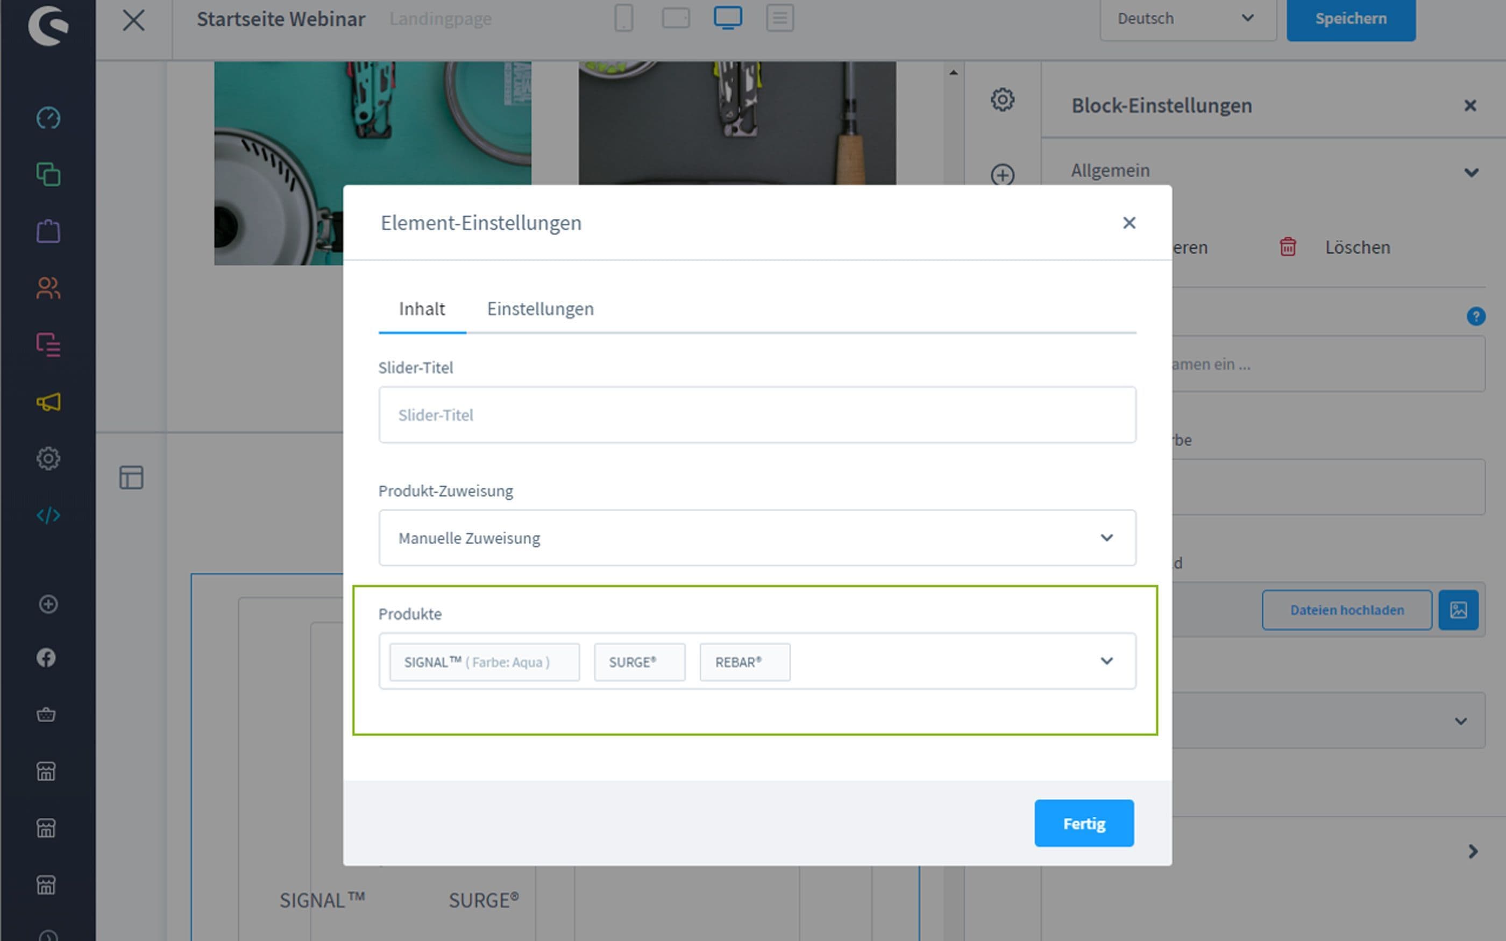Switch to mobile viewport preview
This screenshot has width=1506, height=941.
(623, 18)
